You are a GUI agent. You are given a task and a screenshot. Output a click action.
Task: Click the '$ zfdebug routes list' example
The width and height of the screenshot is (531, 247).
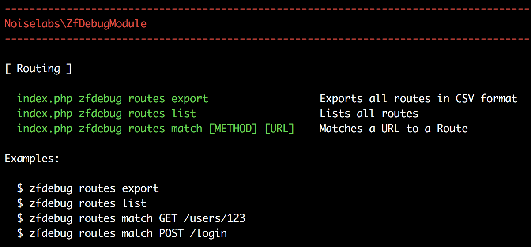coord(82,203)
